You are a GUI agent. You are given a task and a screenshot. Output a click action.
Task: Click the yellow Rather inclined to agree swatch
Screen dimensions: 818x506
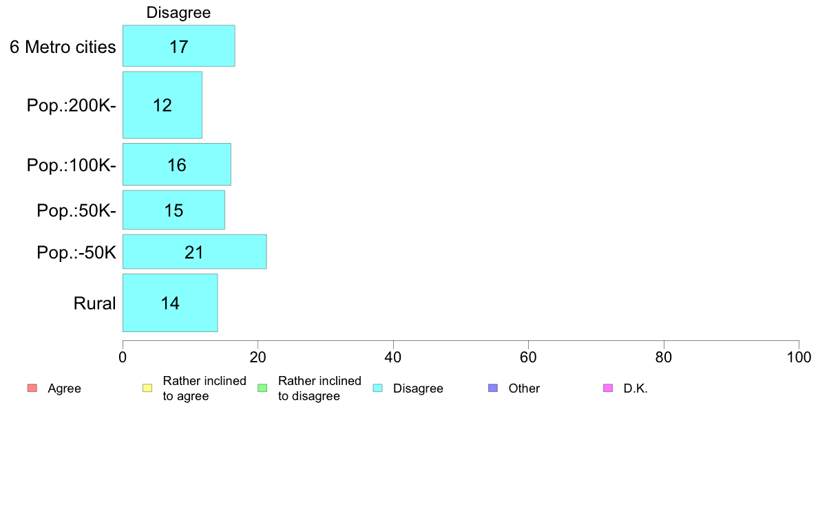click(x=147, y=388)
